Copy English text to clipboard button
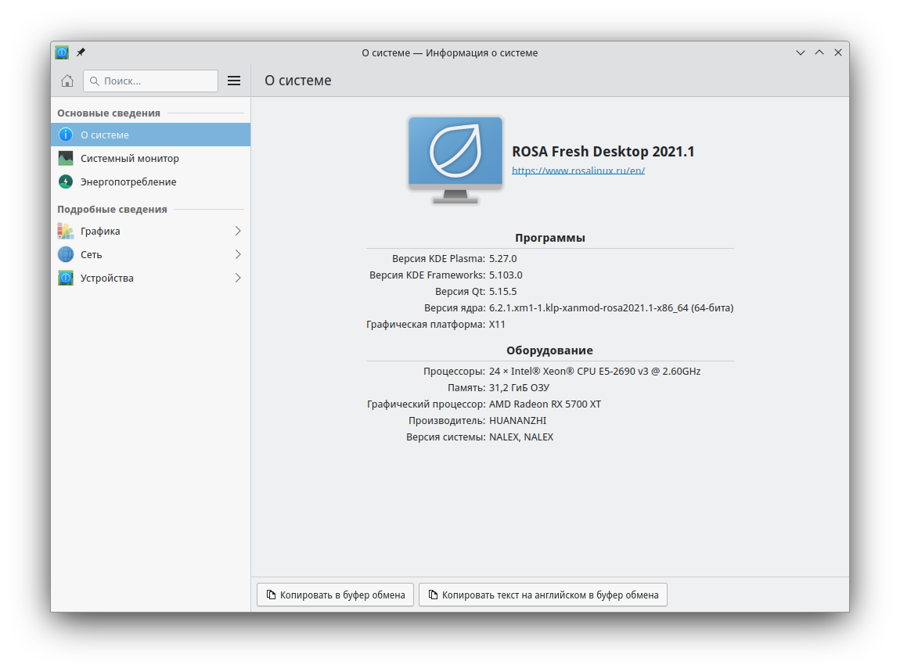This screenshot has height=672, width=900. click(x=543, y=595)
